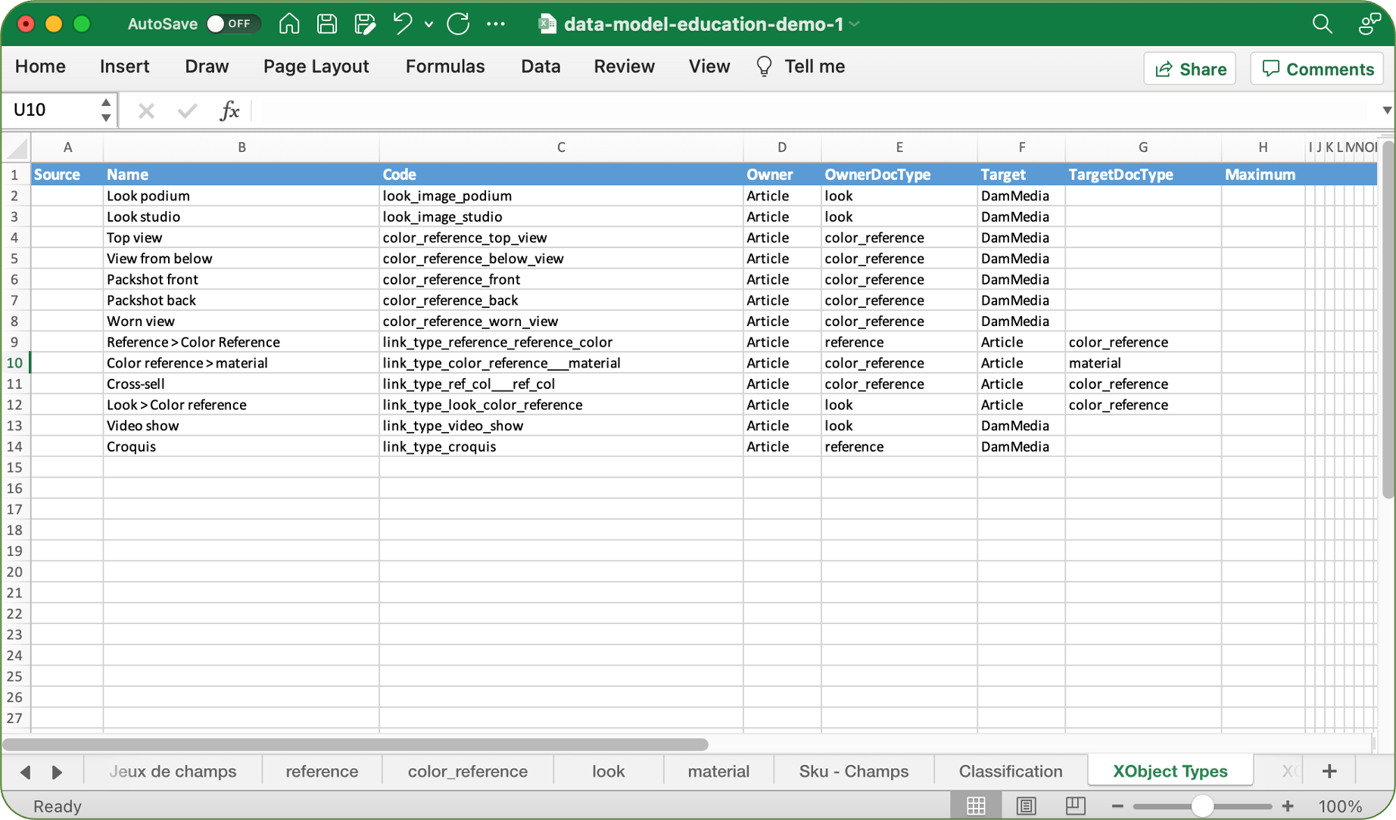This screenshot has width=1396, height=820.
Task: Switch to the Sku - Champs sheet
Action: (854, 772)
